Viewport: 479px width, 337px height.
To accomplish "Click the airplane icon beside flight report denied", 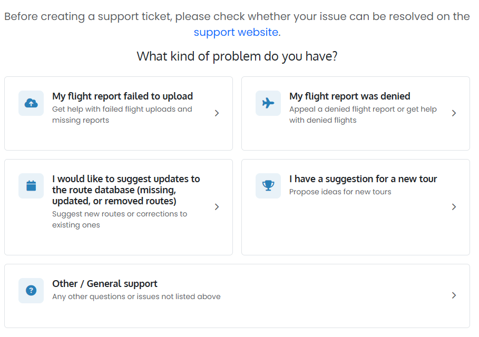I will pyautogui.click(x=268, y=103).
